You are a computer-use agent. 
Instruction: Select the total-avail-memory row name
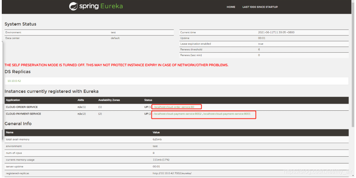pyautogui.click(x=18, y=139)
